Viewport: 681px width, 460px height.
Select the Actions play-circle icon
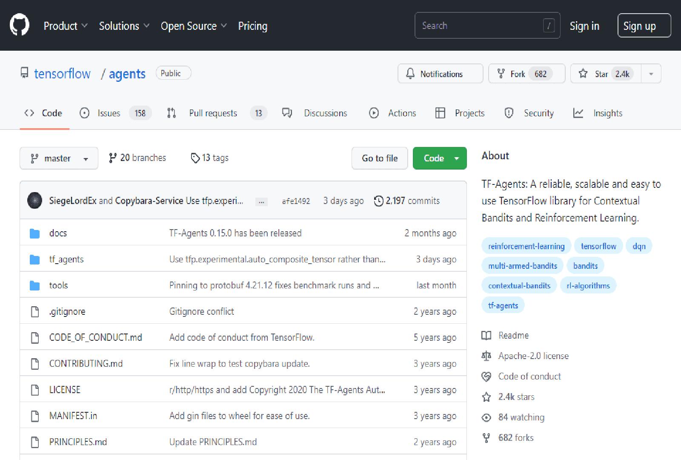click(x=374, y=113)
